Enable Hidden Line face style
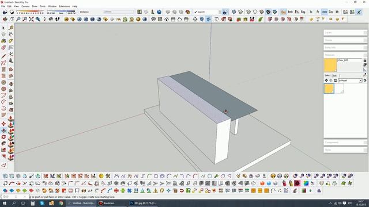 pyautogui.click(x=255, y=11)
